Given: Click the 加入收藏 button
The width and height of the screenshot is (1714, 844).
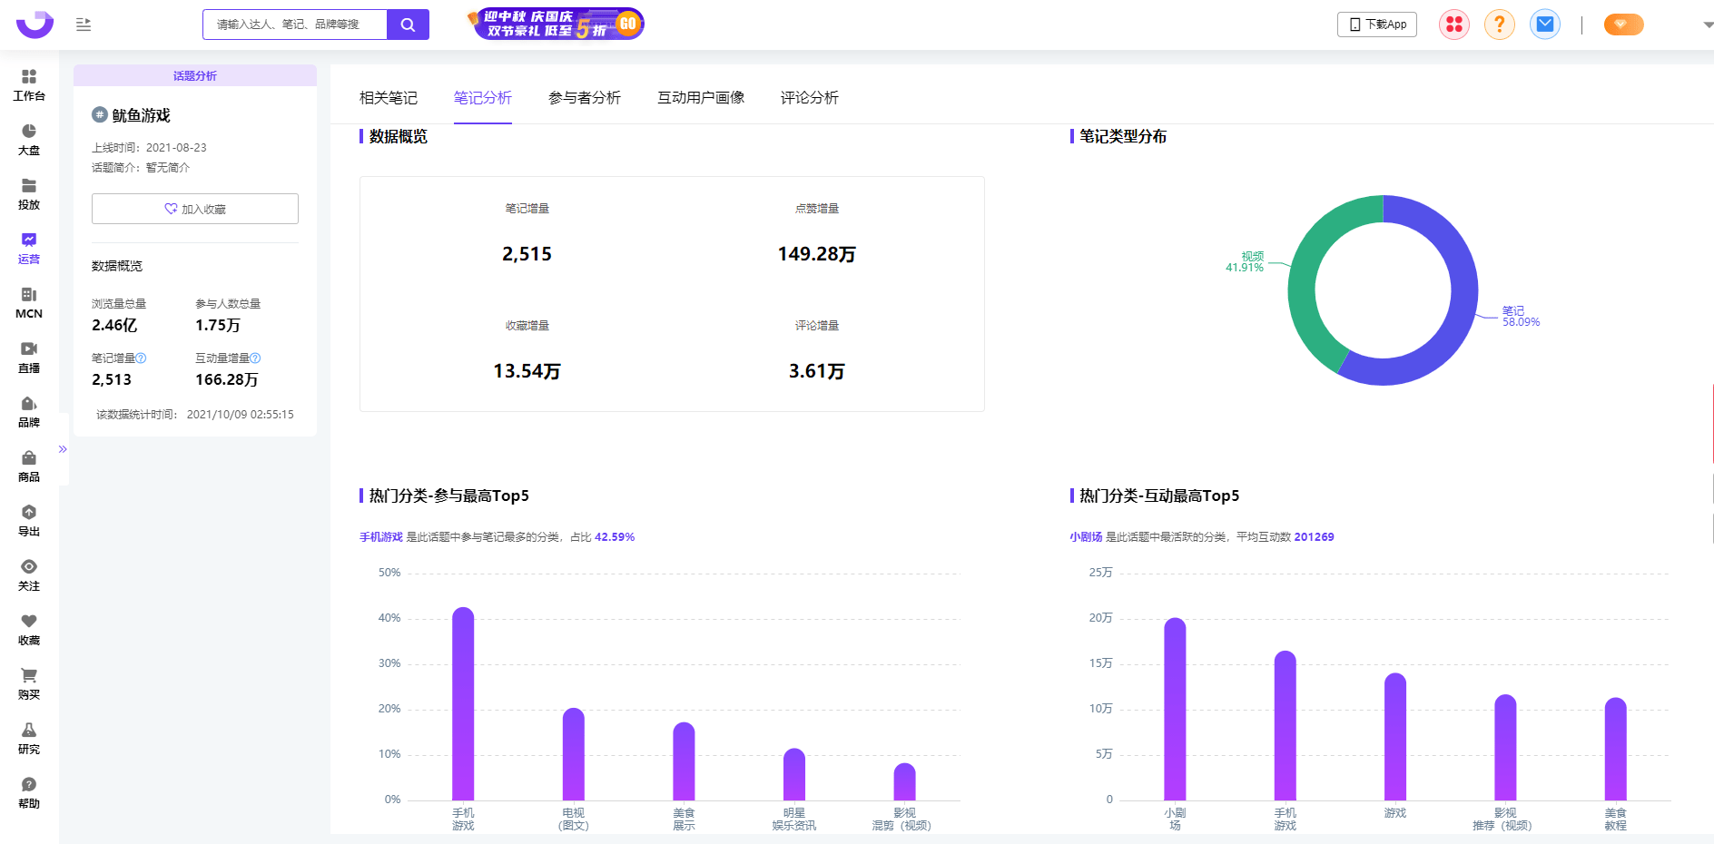Looking at the screenshot, I should (195, 209).
